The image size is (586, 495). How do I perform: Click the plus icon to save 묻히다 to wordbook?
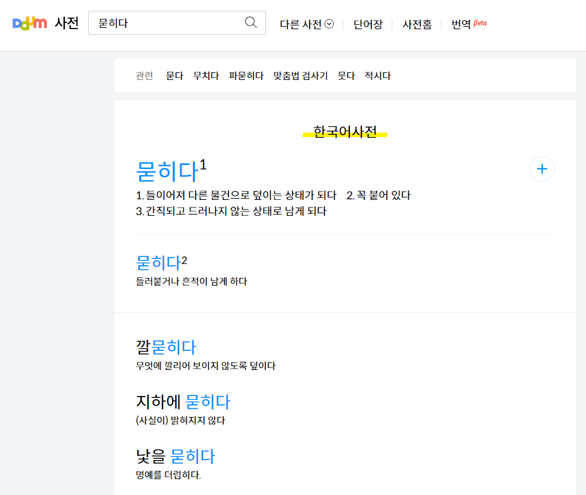[x=542, y=169]
